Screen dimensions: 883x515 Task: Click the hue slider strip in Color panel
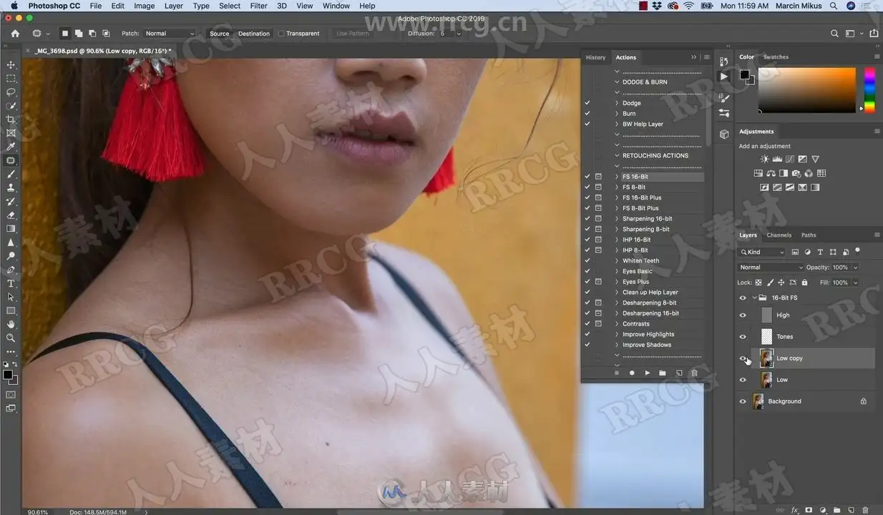point(869,89)
